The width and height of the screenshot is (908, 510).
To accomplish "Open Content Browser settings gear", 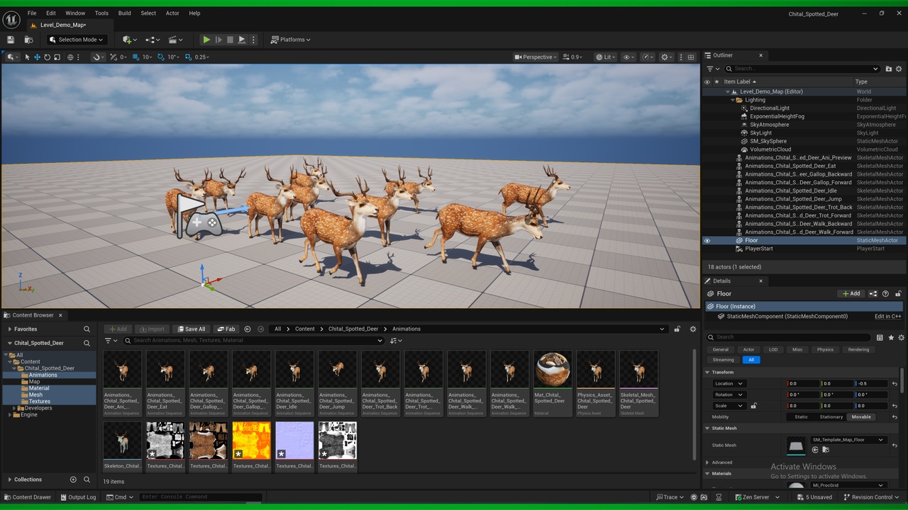I will (693, 329).
